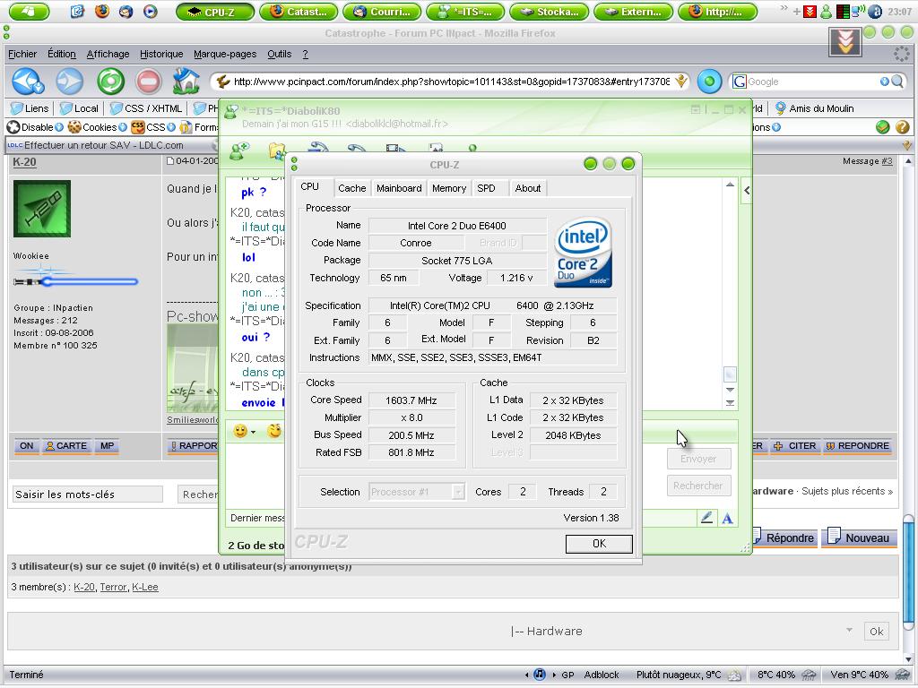Open the Outils menu

tap(280, 54)
